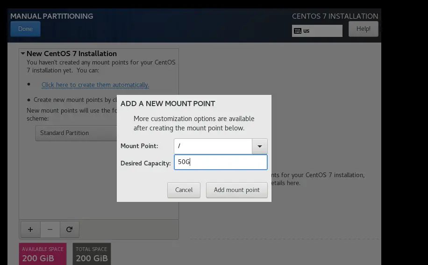Screen dimensions: 428x265
Task: Click the Mount Point label
Action: tap(139, 146)
